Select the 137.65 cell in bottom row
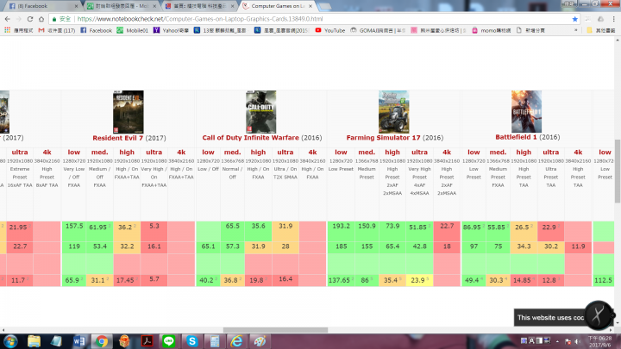The image size is (621, 349). 340,280
